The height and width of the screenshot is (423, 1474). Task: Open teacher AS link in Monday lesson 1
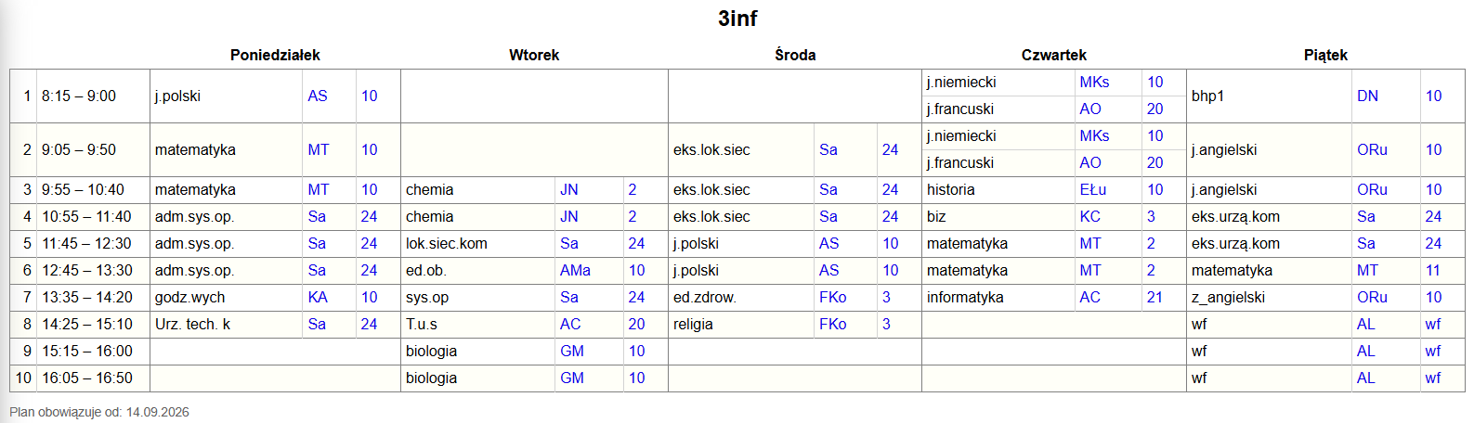coord(318,96)
